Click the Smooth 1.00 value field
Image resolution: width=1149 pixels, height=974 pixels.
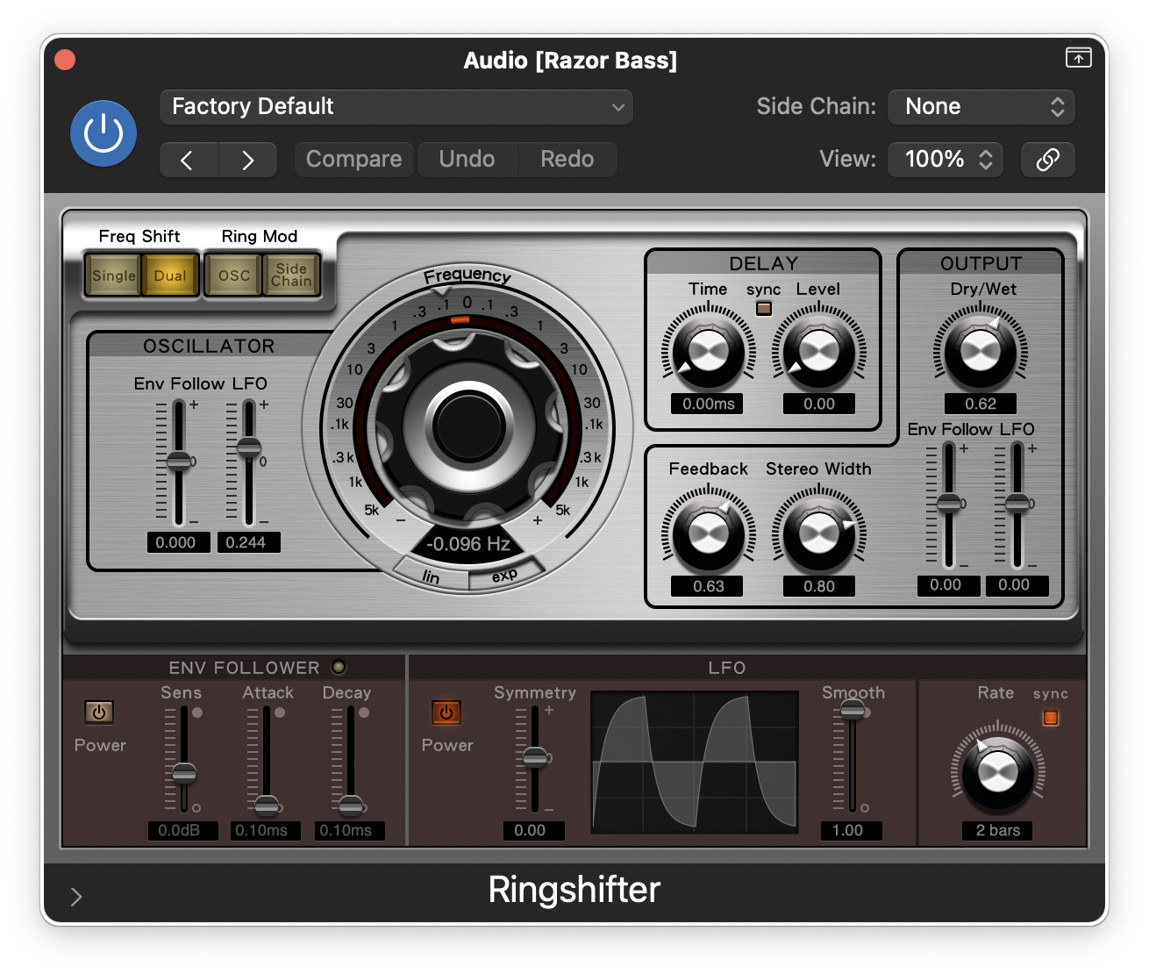pos(851,830)
